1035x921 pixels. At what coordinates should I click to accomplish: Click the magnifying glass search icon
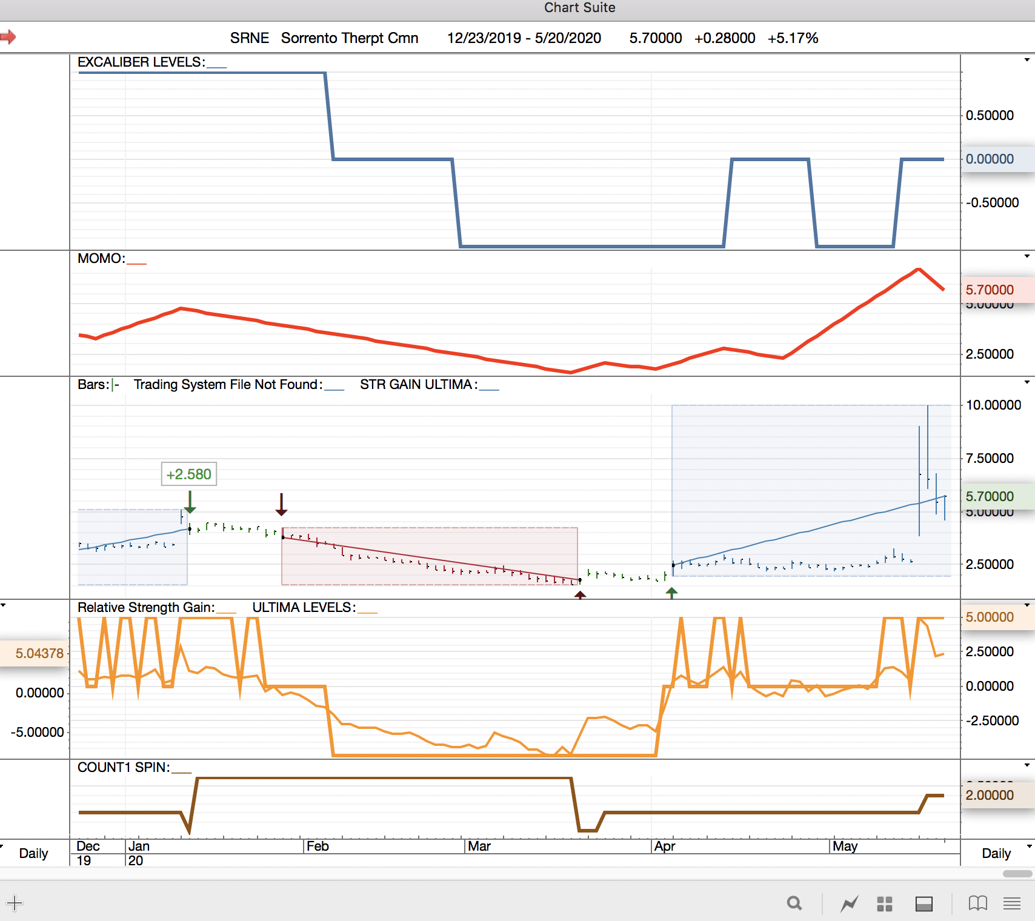(794, 903)
